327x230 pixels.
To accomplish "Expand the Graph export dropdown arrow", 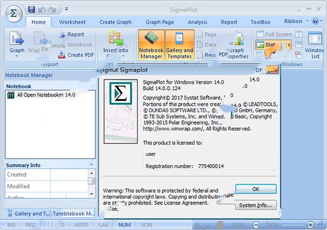I will [17, 56].
